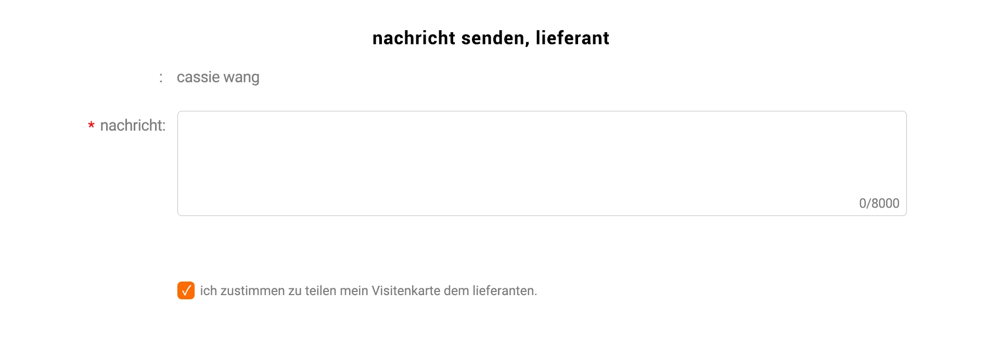
Task: Click the 'nachricht:' field label
Action: [133, 125]
